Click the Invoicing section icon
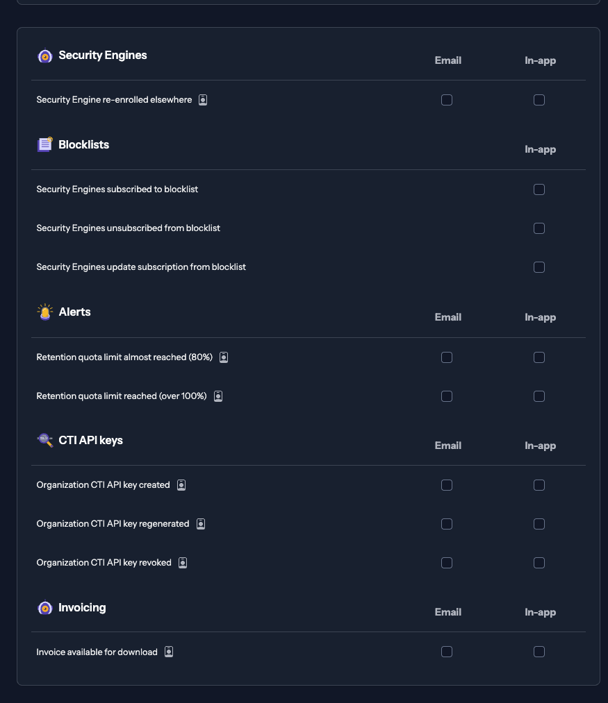 point(44,608)
